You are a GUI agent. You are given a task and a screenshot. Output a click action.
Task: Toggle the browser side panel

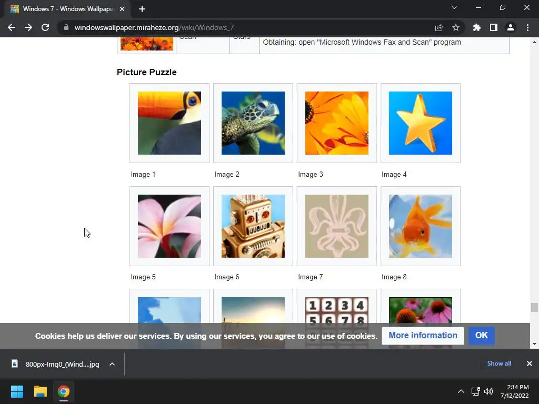tap(494, 27)
